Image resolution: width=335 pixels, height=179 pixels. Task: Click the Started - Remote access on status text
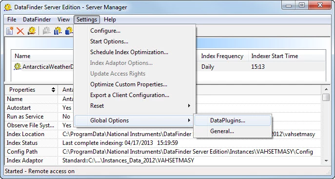tap(39, 171)
